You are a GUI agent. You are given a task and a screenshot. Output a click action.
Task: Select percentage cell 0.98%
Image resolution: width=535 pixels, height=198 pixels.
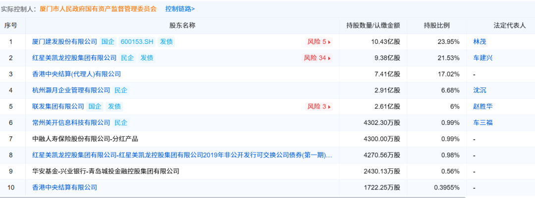[450, 155]
